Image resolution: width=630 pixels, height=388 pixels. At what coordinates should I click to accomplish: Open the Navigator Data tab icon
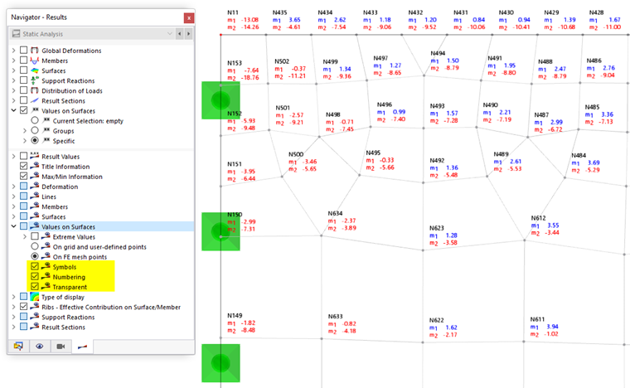pos(18,347)
